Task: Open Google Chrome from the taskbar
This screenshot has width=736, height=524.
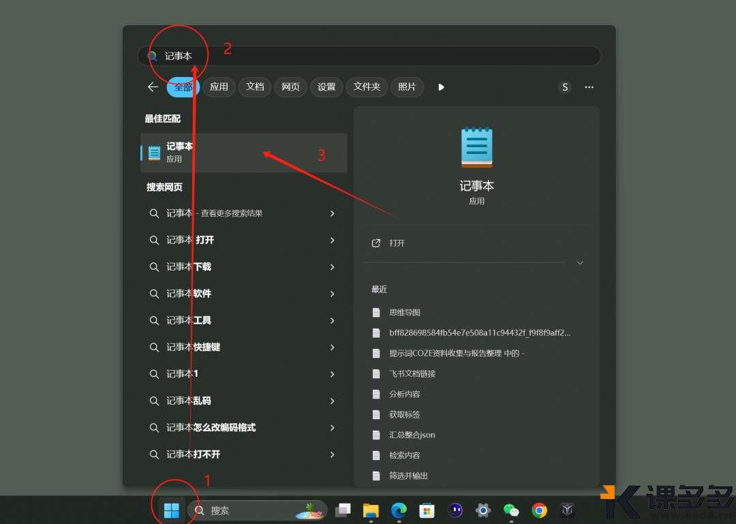Action: tap(539, 510)
